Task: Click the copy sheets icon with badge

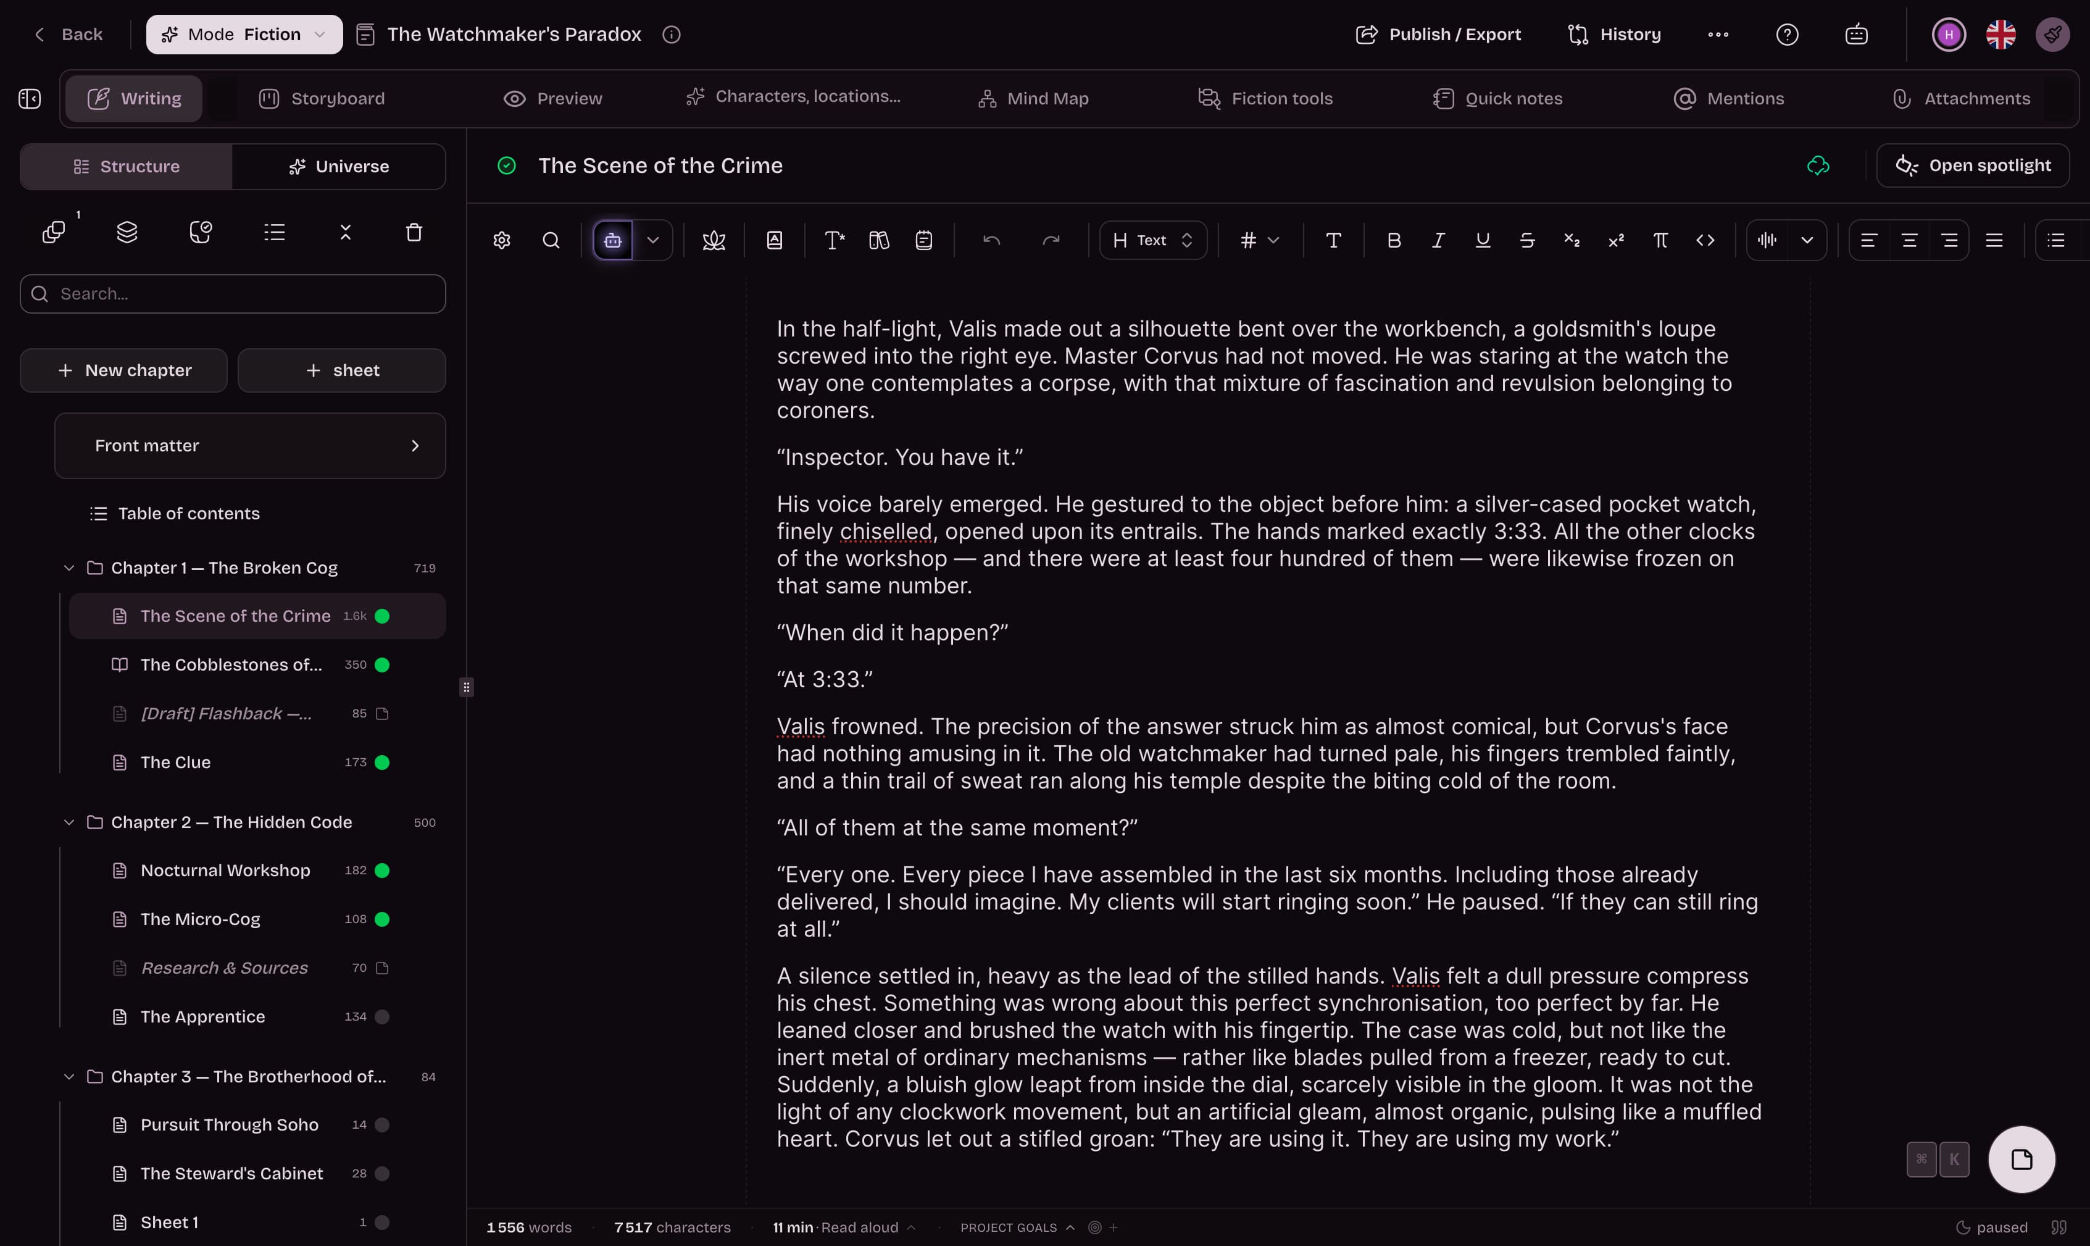Action: click(x=54, y=233)
